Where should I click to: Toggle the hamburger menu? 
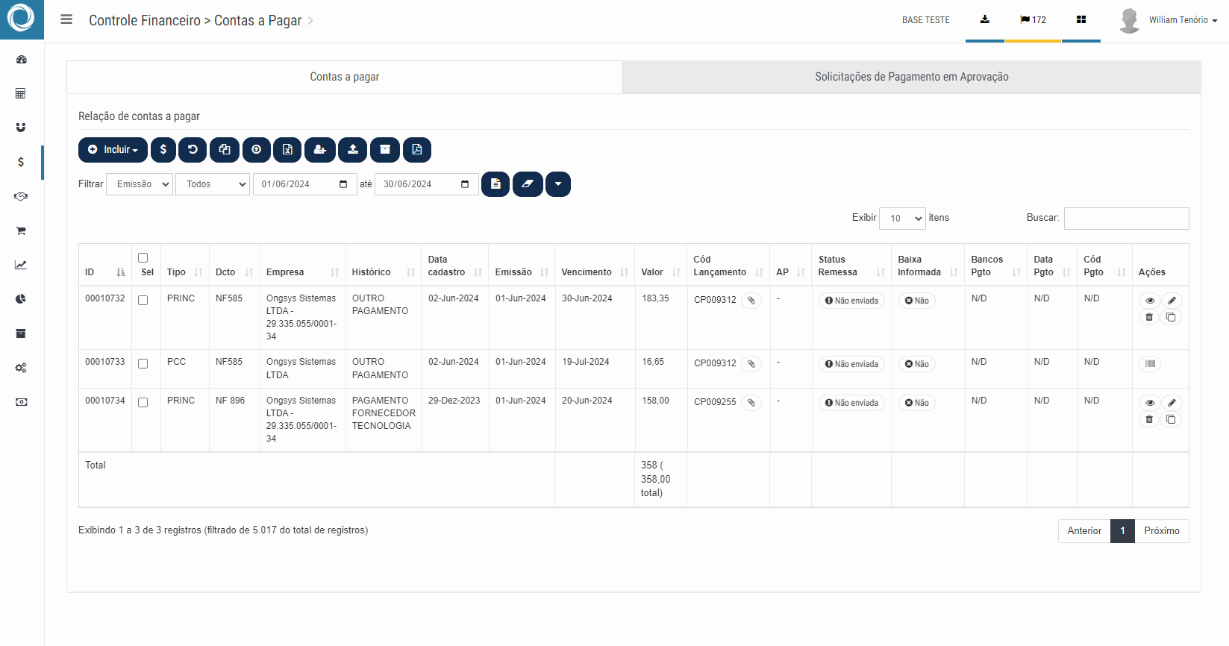[66, 20]
